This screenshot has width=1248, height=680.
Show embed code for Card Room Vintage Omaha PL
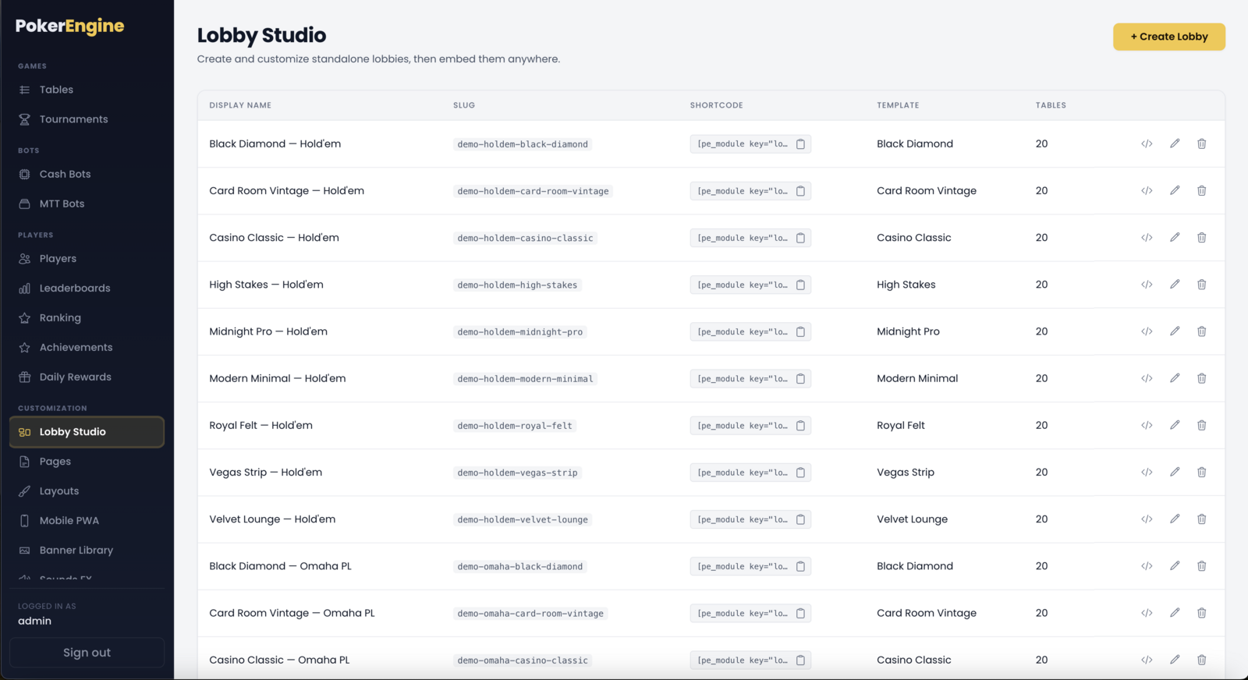click(x=1147, y=613)
